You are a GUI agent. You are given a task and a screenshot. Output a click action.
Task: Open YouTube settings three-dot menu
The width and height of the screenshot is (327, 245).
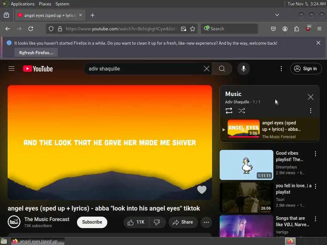click(281, 69)
